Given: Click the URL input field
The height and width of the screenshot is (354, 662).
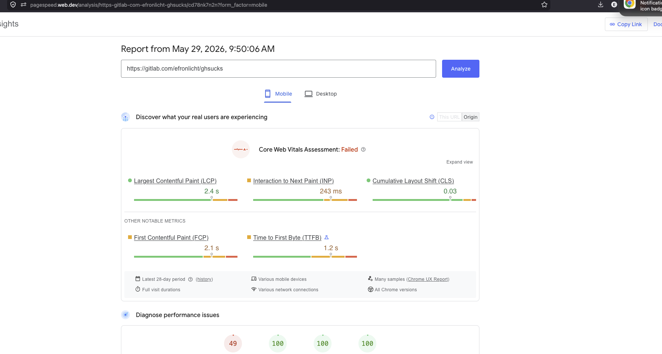Looking at the screenshot, I should click(x=278, y=69).
